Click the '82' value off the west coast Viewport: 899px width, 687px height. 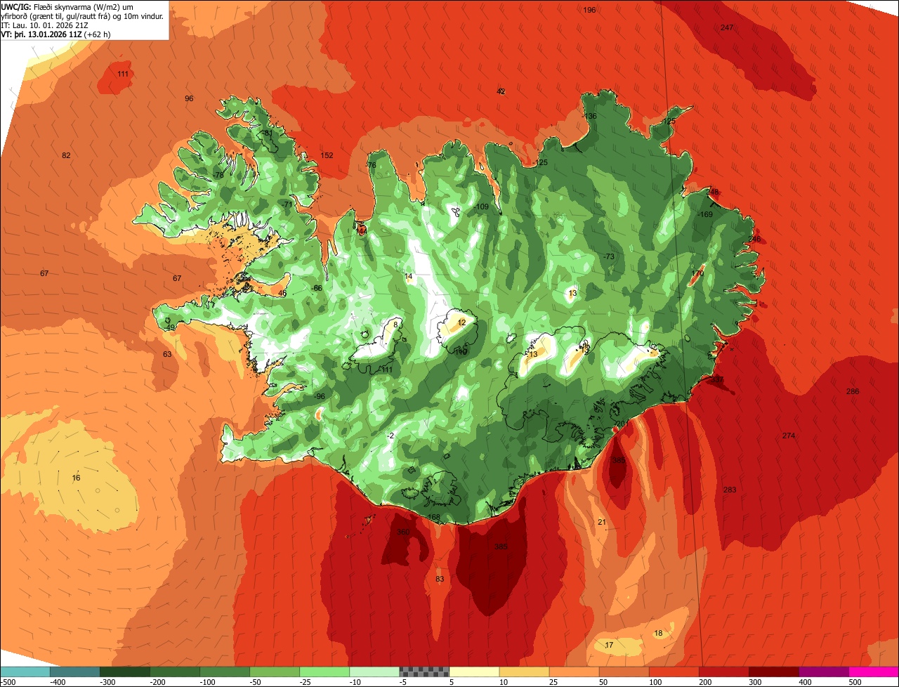pyautogui.click(x=66, y=155)
